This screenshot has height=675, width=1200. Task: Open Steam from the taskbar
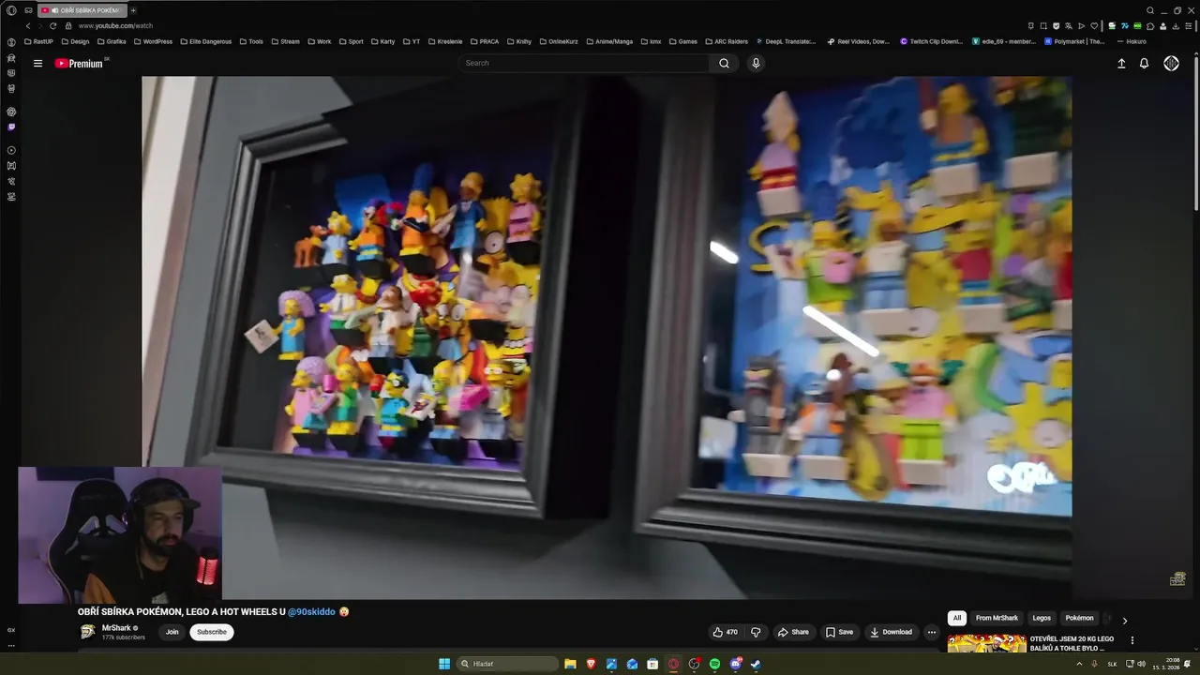point(756,664)
